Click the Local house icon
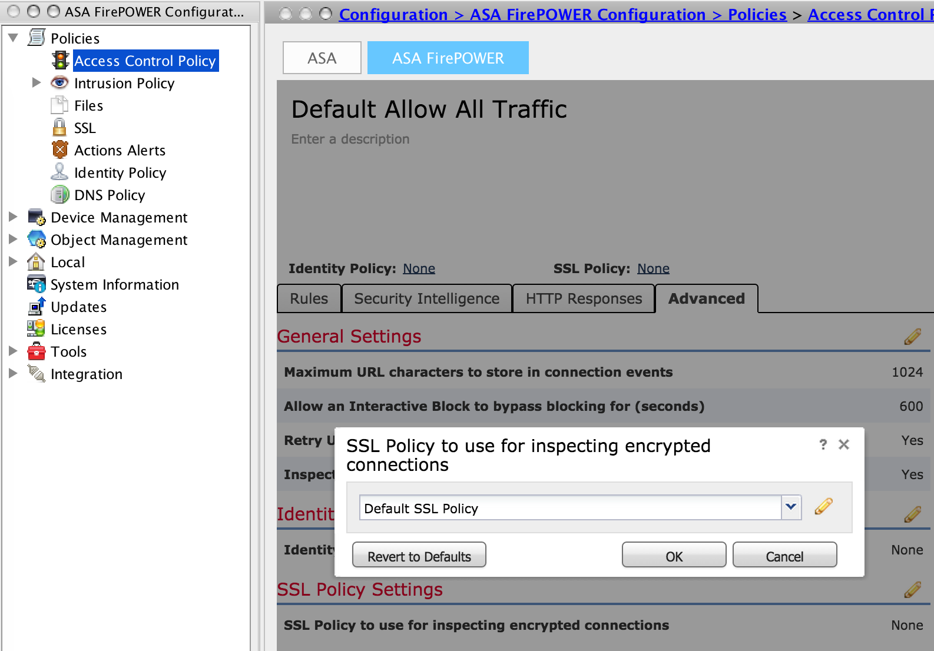The height and width of the screenshot is (651, 934). click(x=36, y=261)
